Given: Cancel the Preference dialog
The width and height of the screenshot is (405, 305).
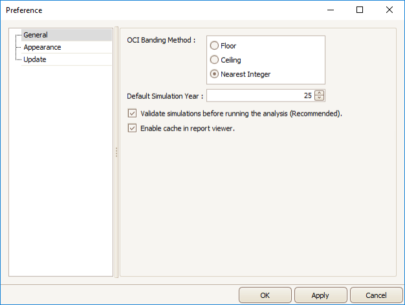Looking at the screenshot, I should point(377,295).
